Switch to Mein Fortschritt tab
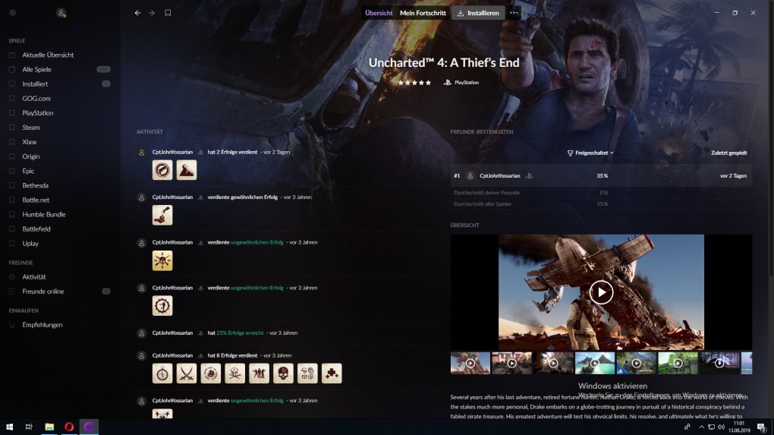774x435 pixels. pyautogui.click(x=423, y=13)
